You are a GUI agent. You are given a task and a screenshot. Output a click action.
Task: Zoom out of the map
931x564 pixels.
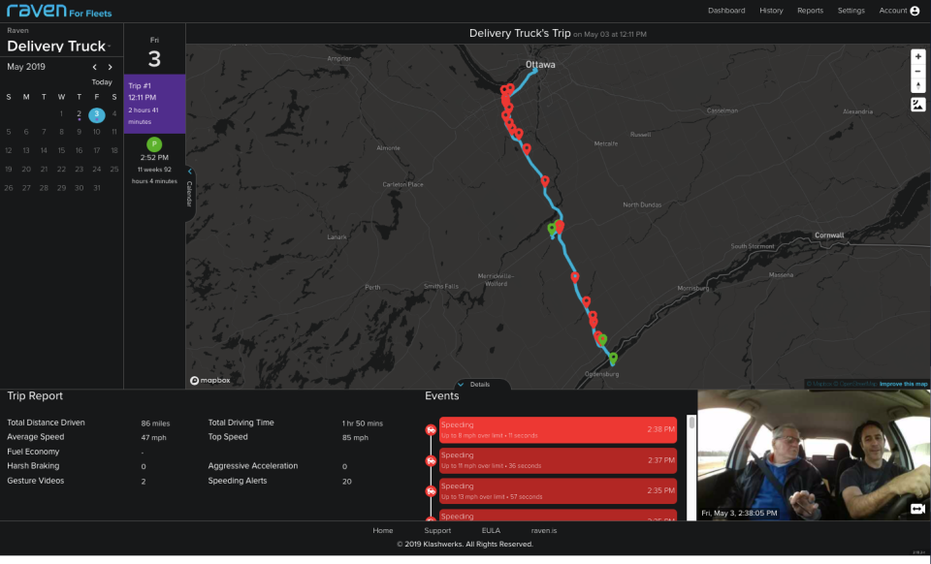pyautogui.click(x=918, y=71)
